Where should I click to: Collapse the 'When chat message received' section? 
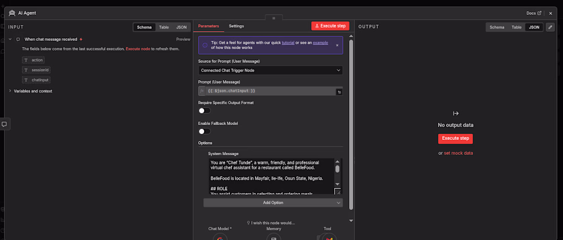pyautogui.click(x=10, y=39)
